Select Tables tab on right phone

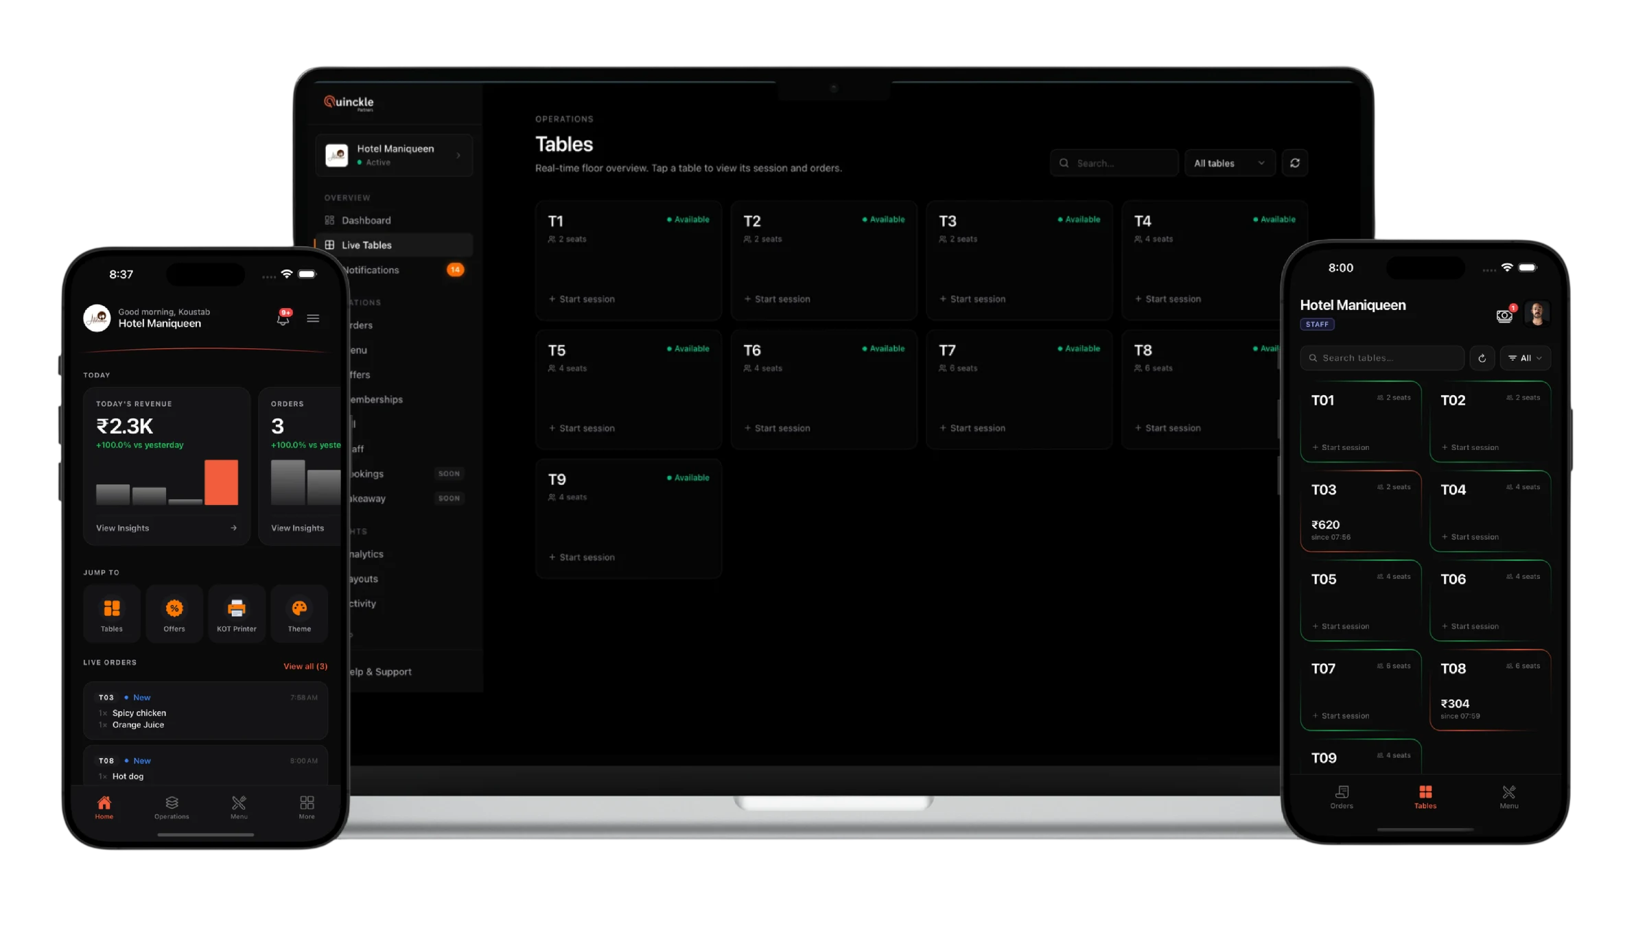pos(1425,797)
